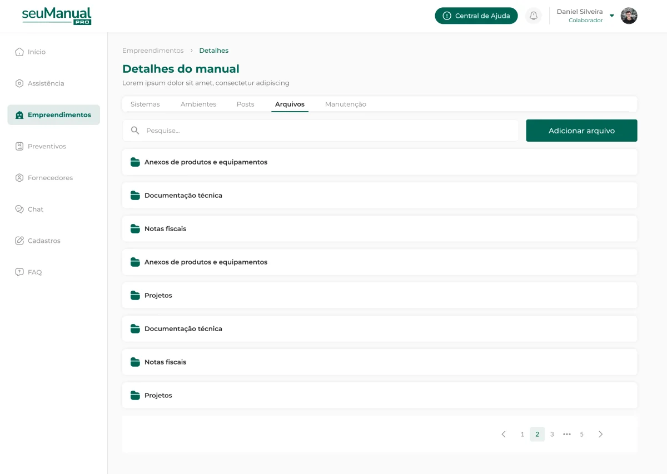
Task: Select current page 2
Action: tap(537, 434)
